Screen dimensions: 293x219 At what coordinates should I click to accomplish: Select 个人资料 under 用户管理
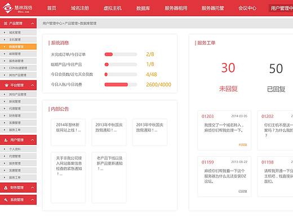click(18, 149)
